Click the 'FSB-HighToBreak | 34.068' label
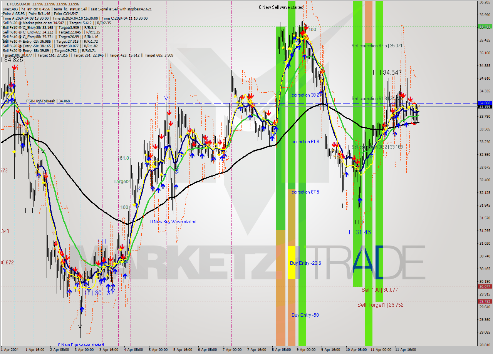This screenshot has width=493, height=354. (48, 101)
